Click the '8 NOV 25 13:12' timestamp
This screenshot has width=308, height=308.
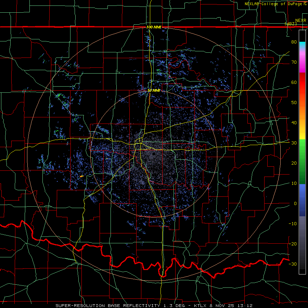(231, 306)
